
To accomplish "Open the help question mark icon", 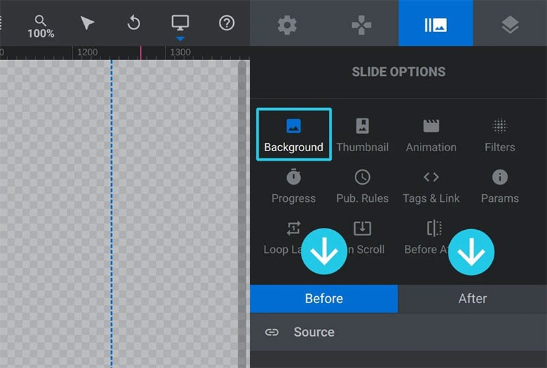I will pos(226,23).
